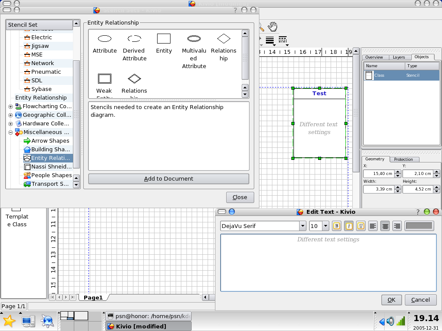Click the network signal tray icon
The width and height of the screenshot is (442, 331).
coord(401,321)
